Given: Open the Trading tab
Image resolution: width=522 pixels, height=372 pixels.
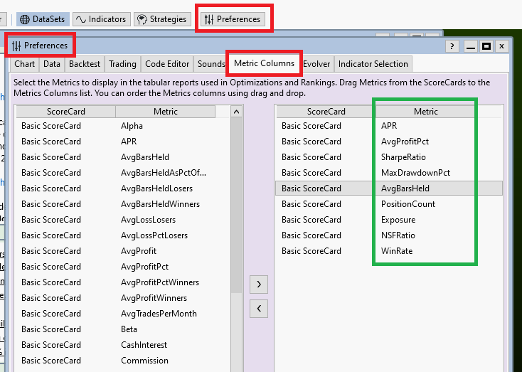Looking at the screenshot, I should pyautogui.click(x=122, y=64).
